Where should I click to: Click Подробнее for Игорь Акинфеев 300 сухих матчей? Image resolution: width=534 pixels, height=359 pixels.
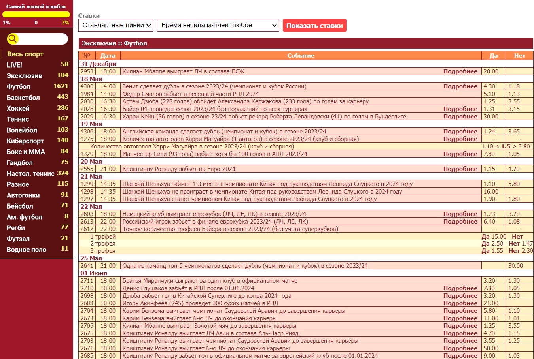pos(460,303)
